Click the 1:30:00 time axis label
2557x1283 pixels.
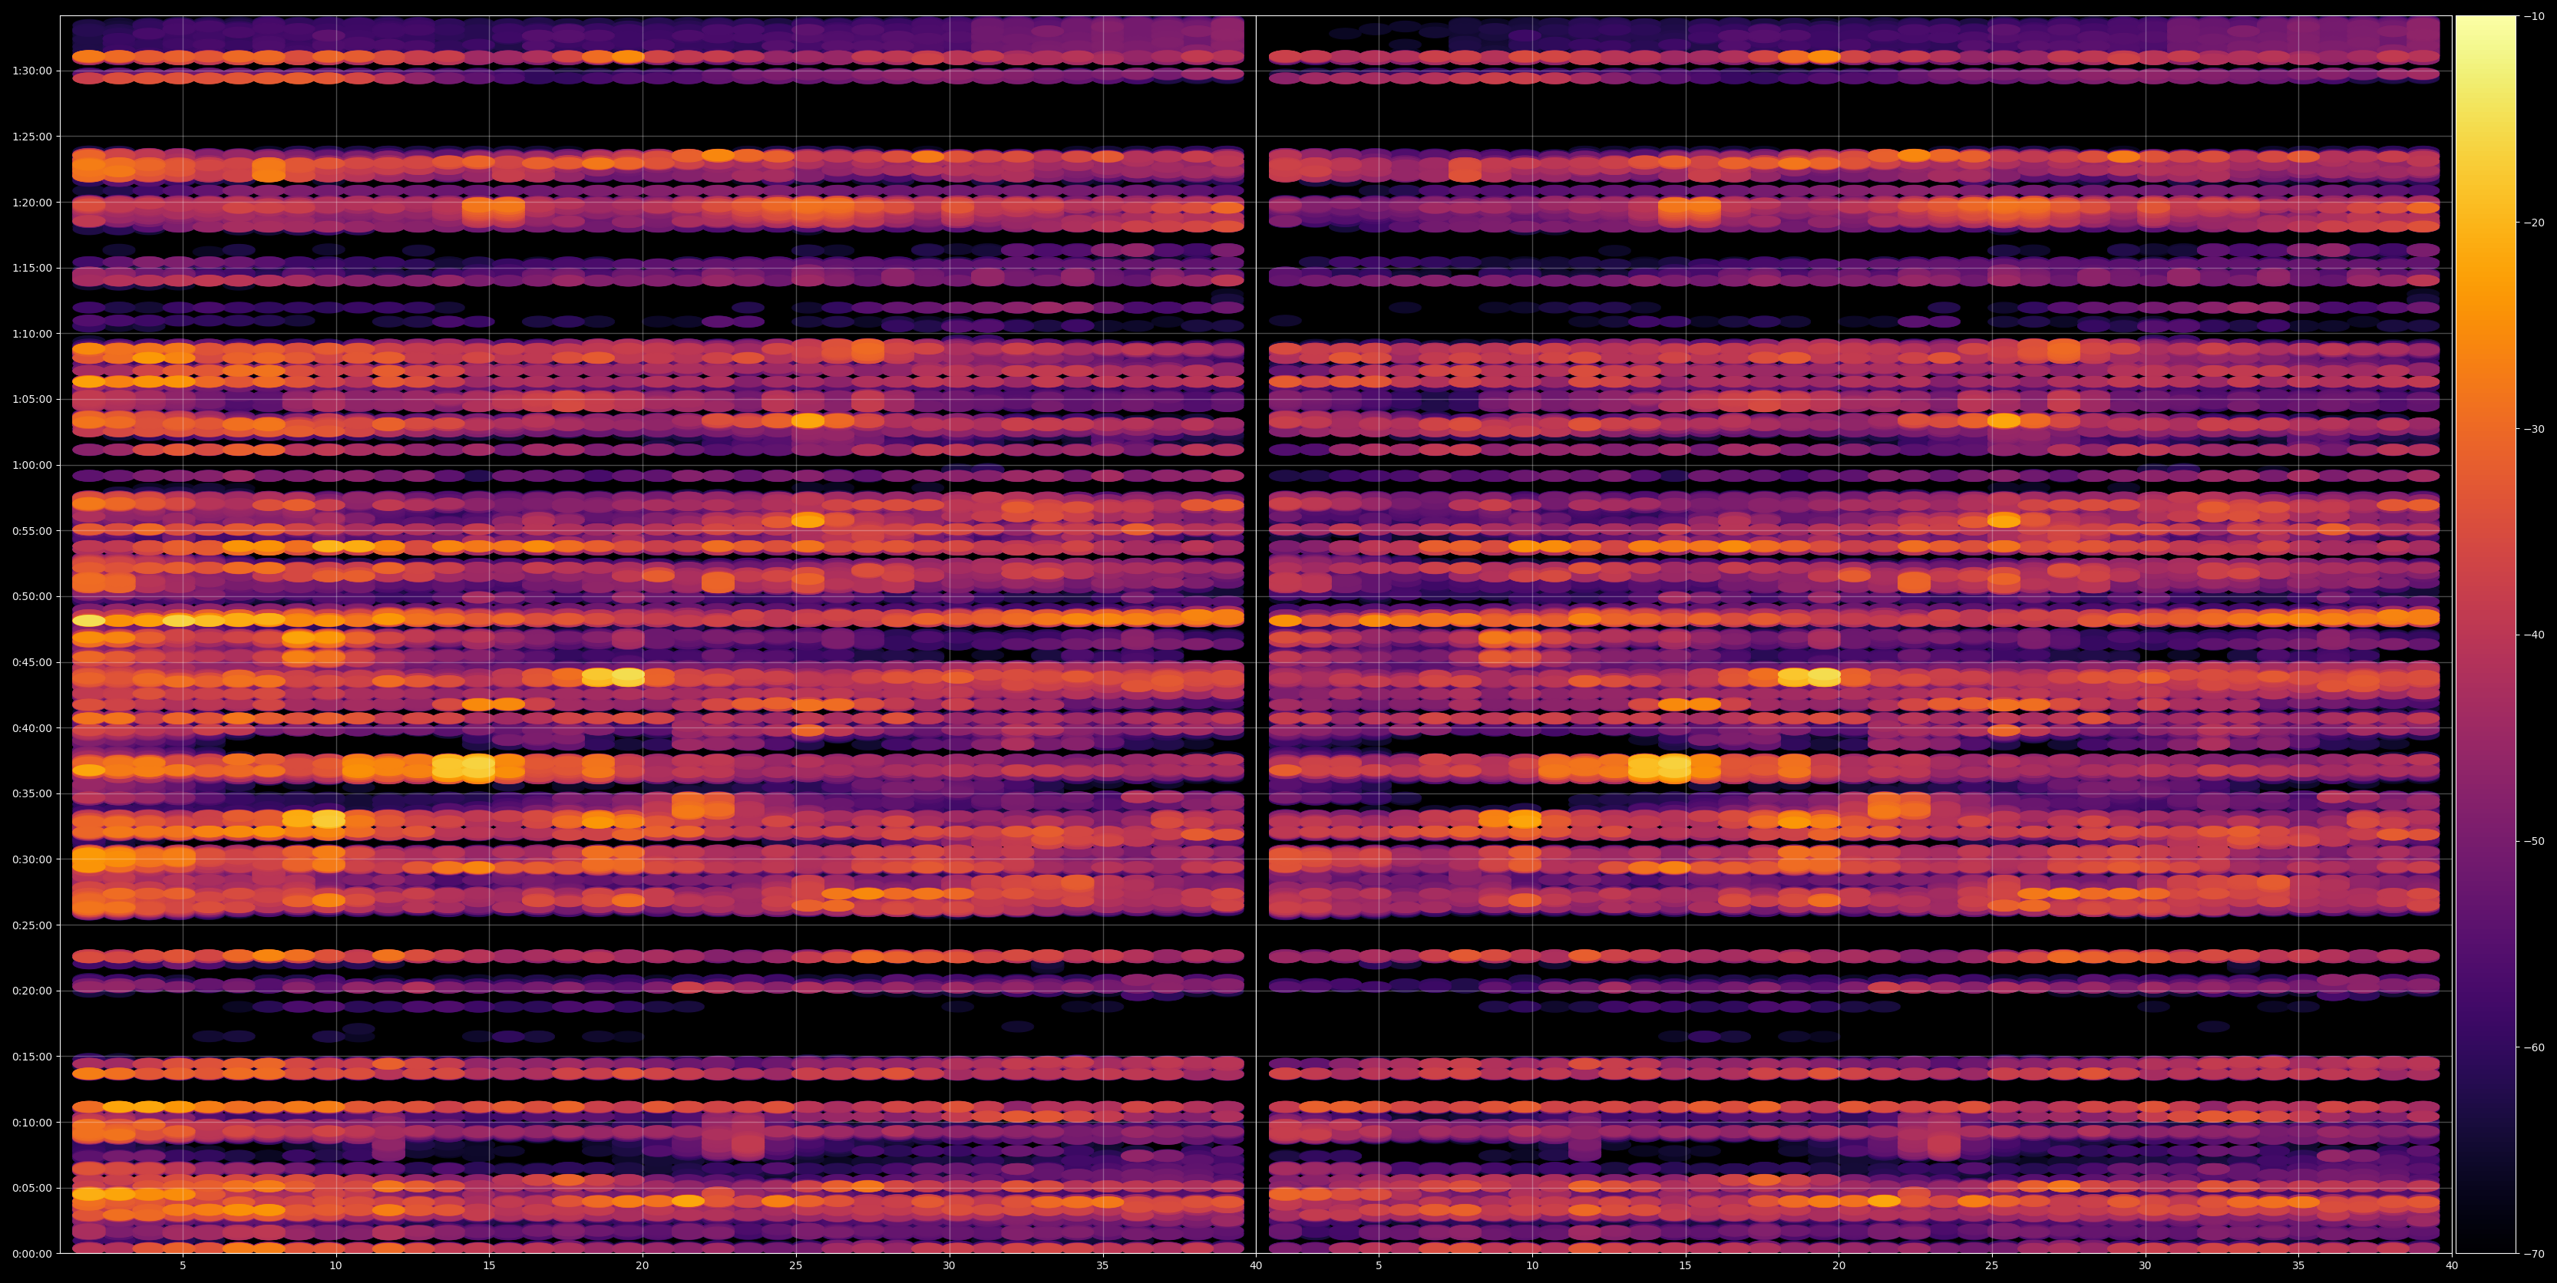point(31,71)
